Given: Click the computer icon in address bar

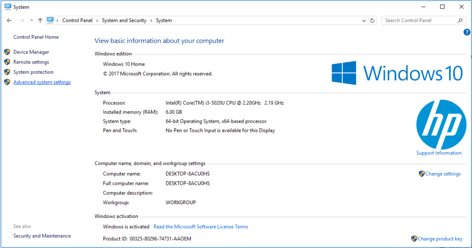Looking at the screenshot, I should point(51,20).
